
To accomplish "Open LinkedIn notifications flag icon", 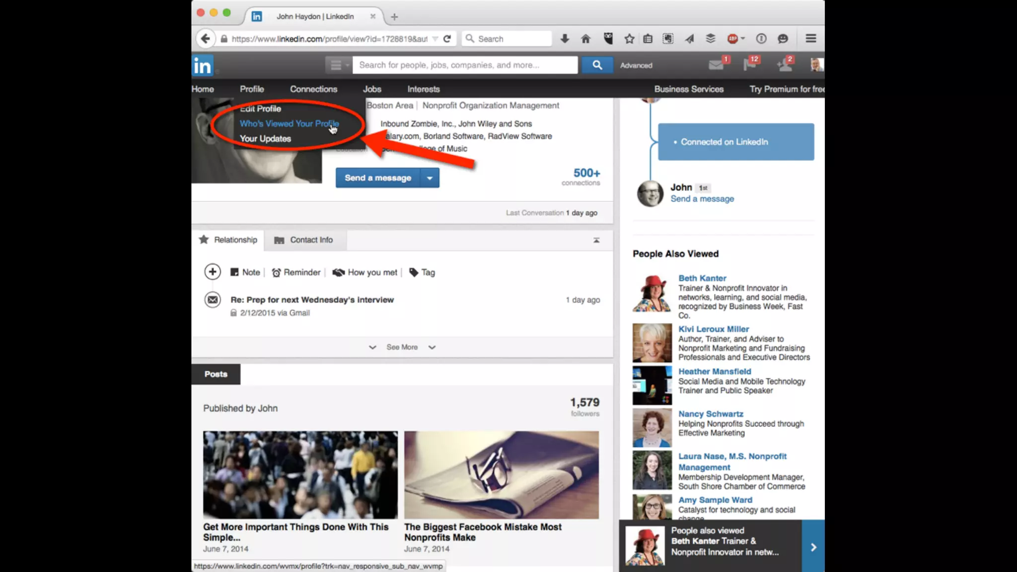I will (x=749, y=65).
